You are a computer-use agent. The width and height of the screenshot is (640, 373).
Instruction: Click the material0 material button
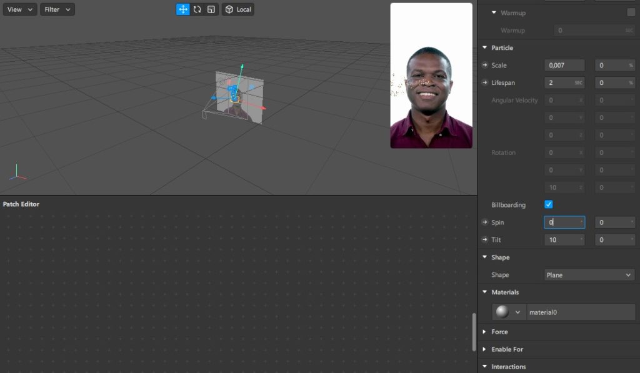pos(580,312)
